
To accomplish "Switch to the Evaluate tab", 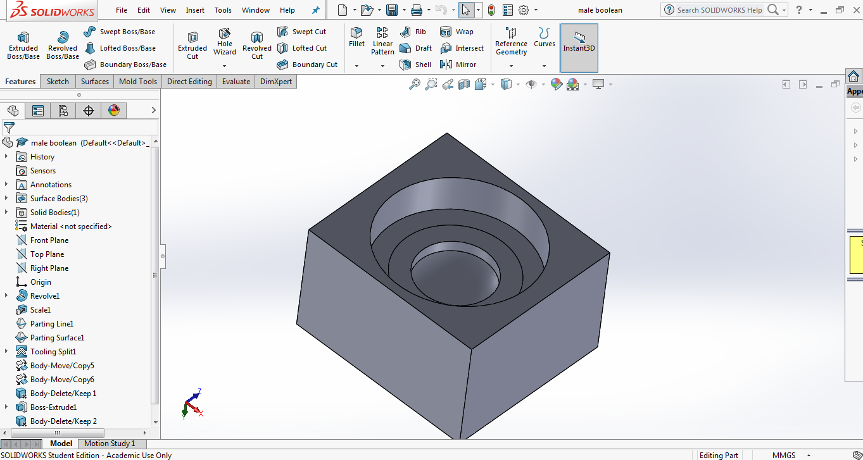I will point(236,82).
